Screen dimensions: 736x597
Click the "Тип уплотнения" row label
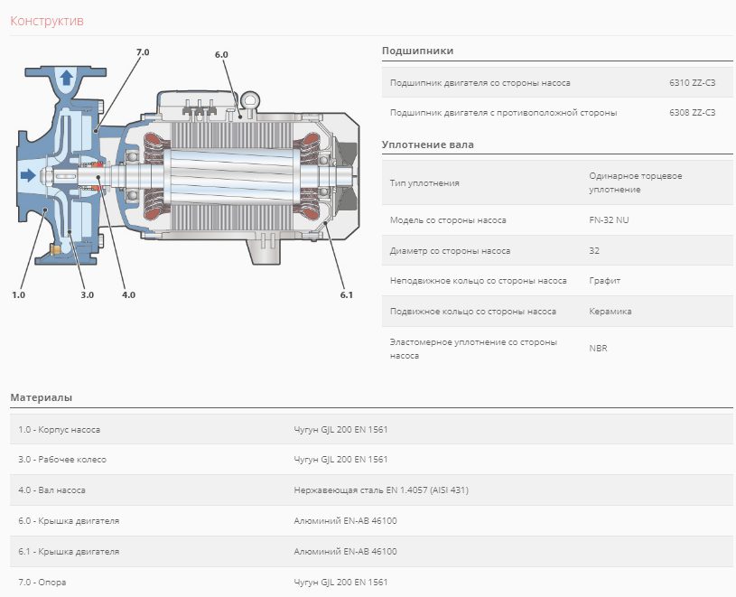424,183
